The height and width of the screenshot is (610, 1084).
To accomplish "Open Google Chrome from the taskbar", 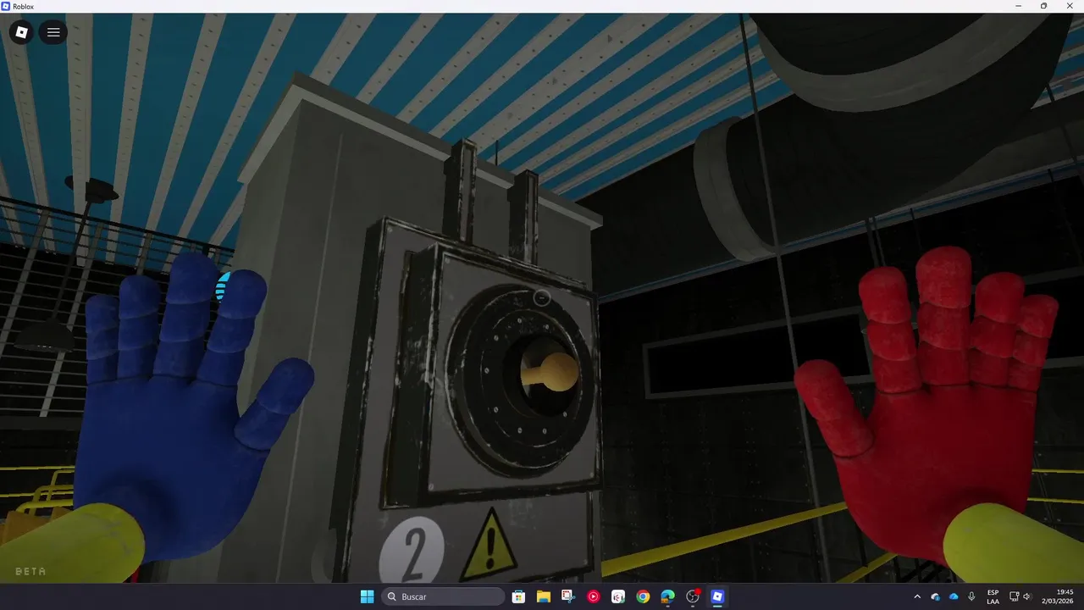I will coord(643,596).
